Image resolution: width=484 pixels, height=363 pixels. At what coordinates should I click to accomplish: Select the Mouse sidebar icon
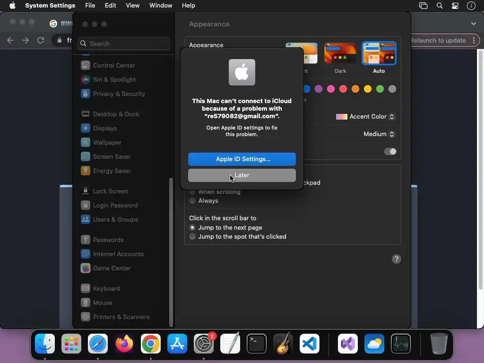[86, 303]
